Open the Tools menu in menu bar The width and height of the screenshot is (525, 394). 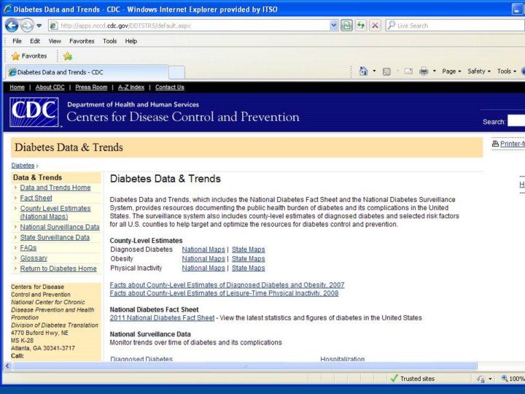click(109, 41)
